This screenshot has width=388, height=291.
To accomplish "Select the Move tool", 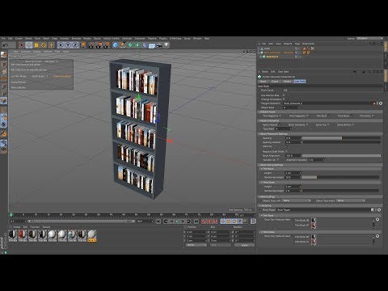I will point(29,45).
